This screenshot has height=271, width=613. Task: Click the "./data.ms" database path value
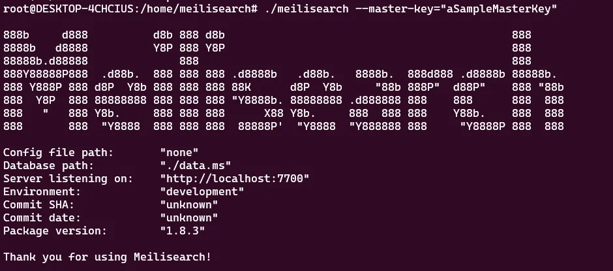(196, 165)
